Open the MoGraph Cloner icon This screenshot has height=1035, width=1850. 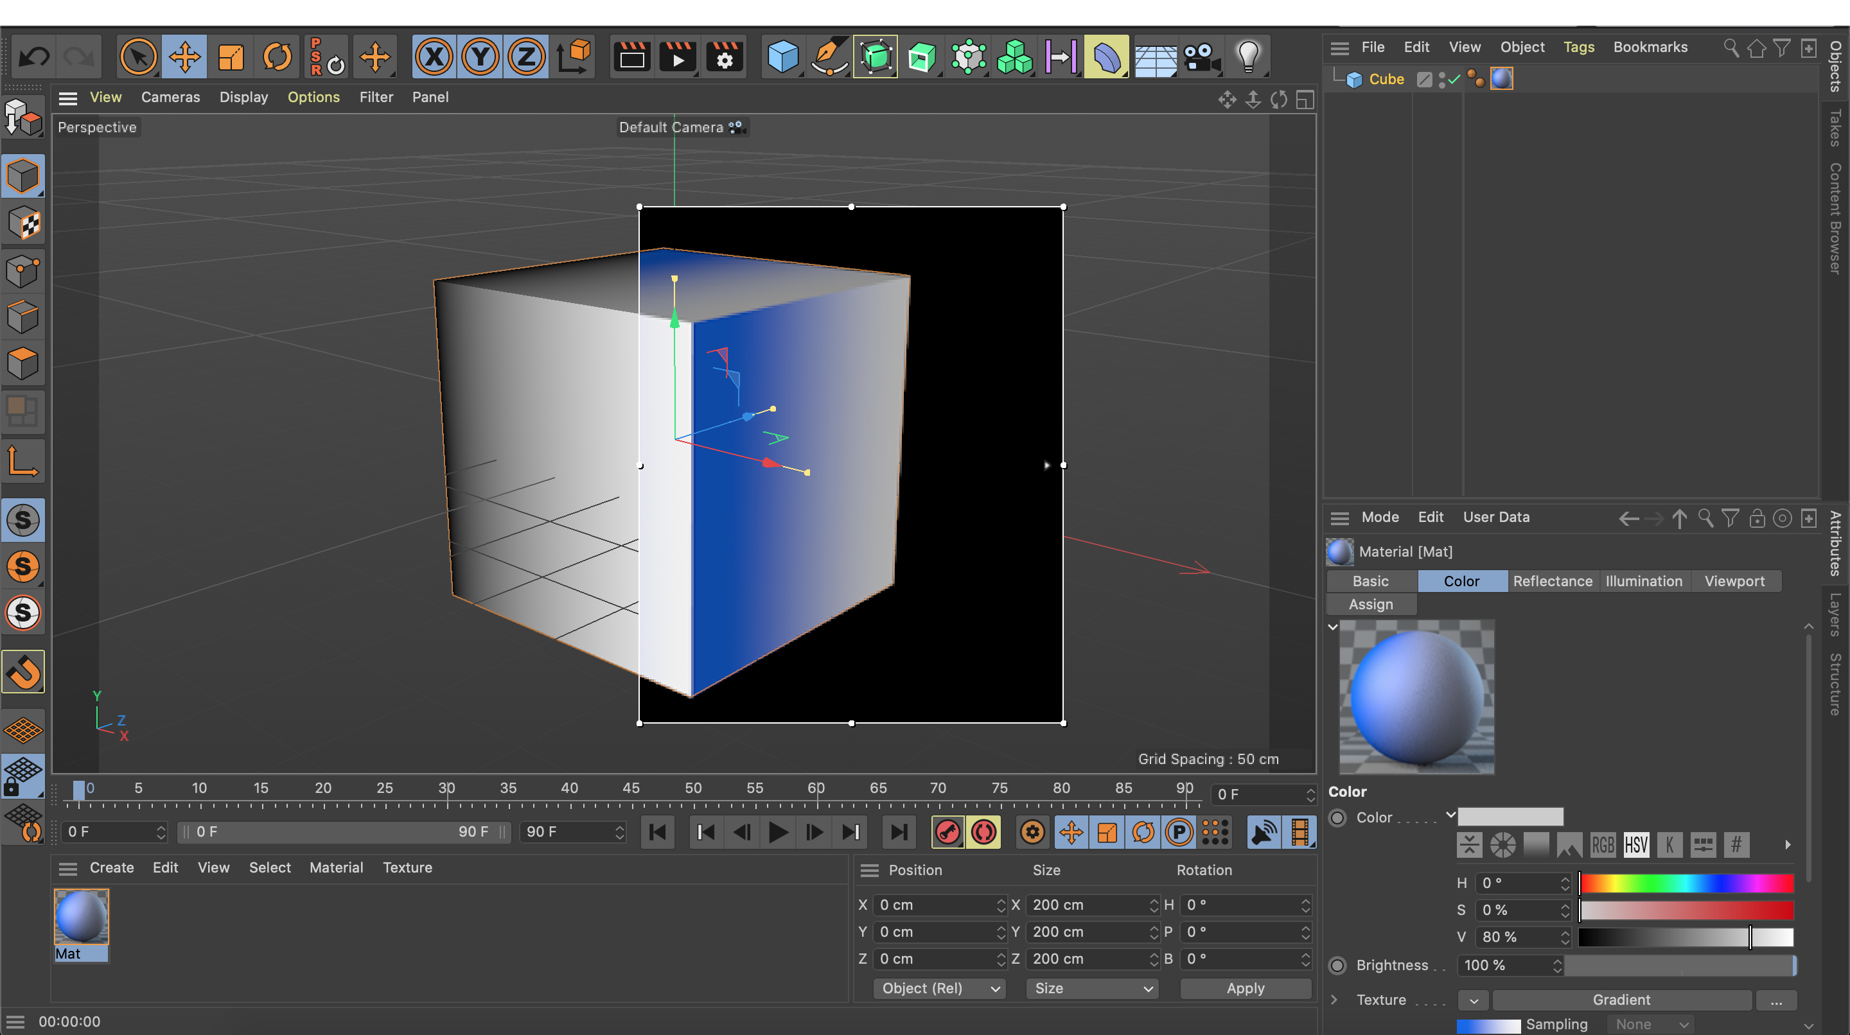1015,56
